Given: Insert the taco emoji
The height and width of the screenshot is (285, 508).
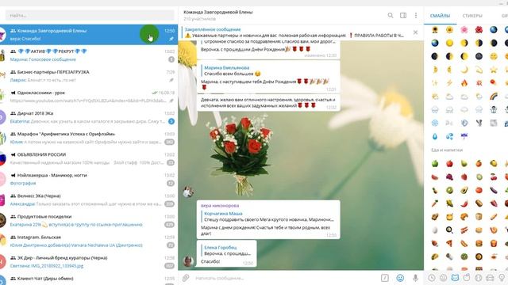Looking at the screenshot, I should click(x=435, y=256).
